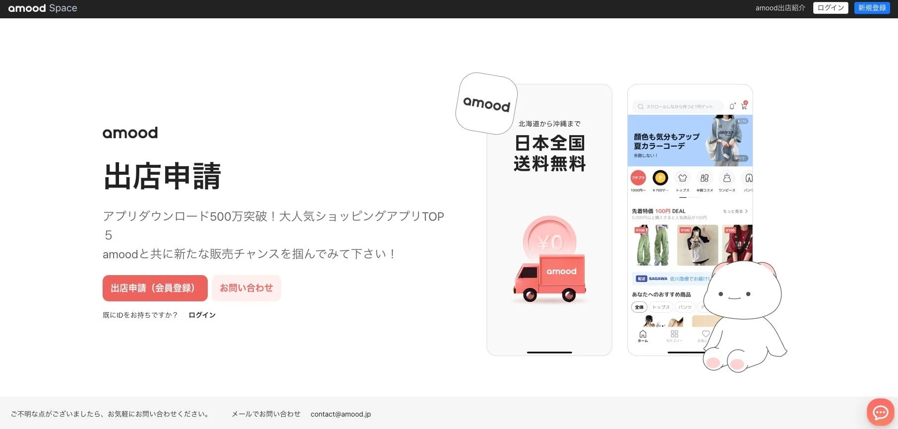Image resolution: width=898 pixels, height=429 pixels.
Task: Click the white bear mascot character
Action: pyautogui.click(x=744, y=317)
